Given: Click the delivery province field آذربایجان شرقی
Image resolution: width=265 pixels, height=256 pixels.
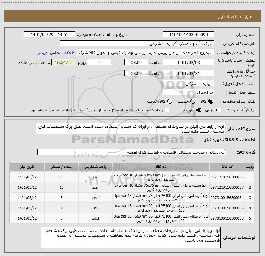Looking at the screenshot, I should 189,84.
